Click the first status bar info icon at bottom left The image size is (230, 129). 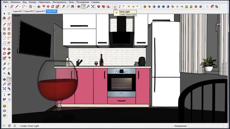click(4, 126)
